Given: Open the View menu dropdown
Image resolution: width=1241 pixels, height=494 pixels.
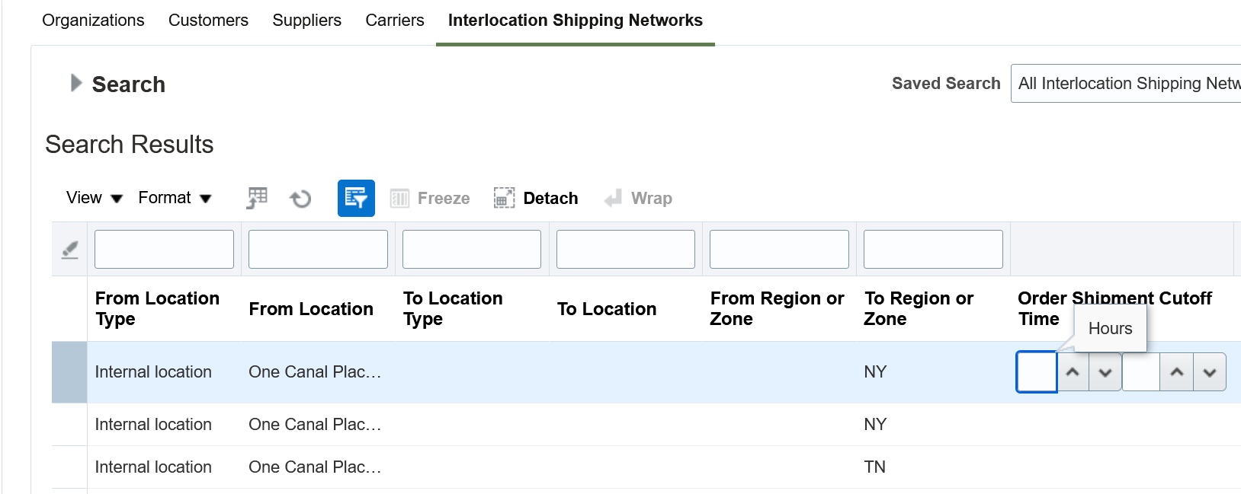Looking at the screenshot, I should [x=95, y=198].
